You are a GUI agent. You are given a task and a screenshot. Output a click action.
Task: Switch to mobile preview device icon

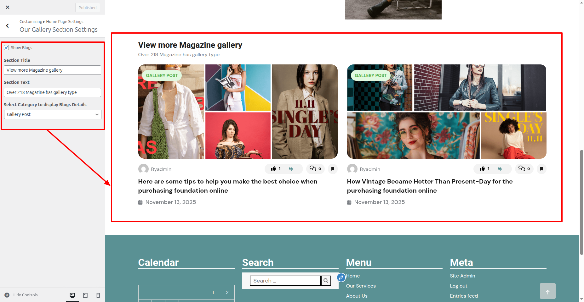(x=98, y=295)
